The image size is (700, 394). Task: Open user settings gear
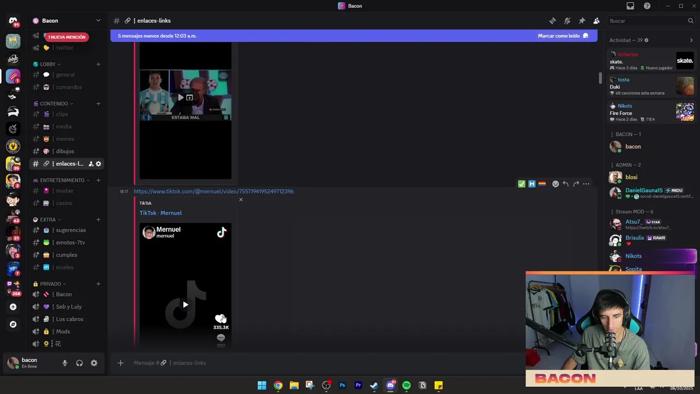(94, 363)
